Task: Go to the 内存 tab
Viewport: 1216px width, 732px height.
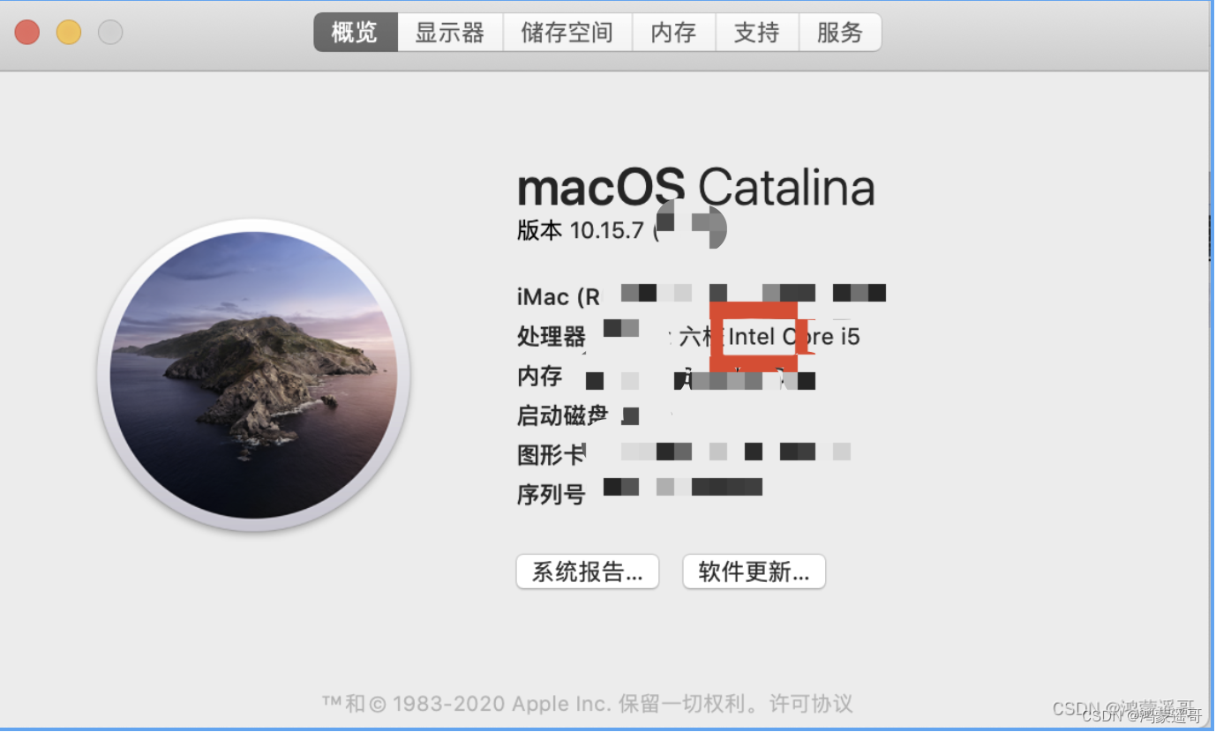Action: tap(673, 32)
